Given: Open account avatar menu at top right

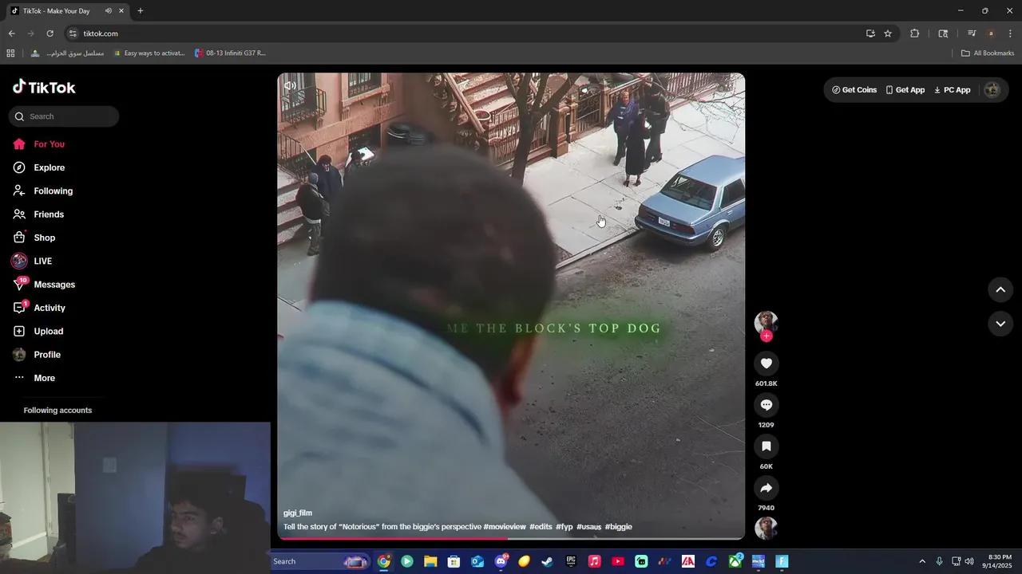Looking at the screenshot, I should tap(992, 90).
